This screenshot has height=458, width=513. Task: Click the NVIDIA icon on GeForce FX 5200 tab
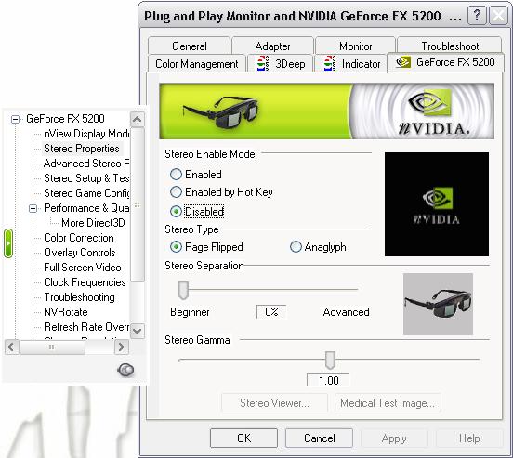pos(403,62)
